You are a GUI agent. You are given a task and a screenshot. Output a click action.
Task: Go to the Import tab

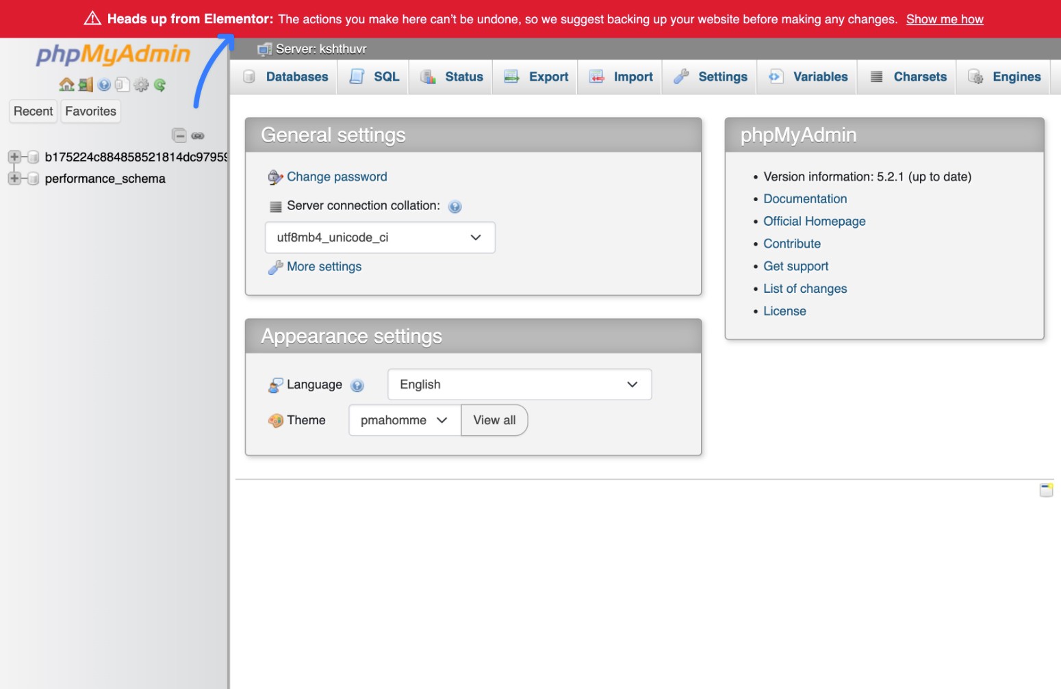[621, 77]
